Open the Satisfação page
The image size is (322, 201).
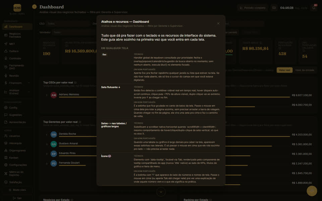pos(17,182)
